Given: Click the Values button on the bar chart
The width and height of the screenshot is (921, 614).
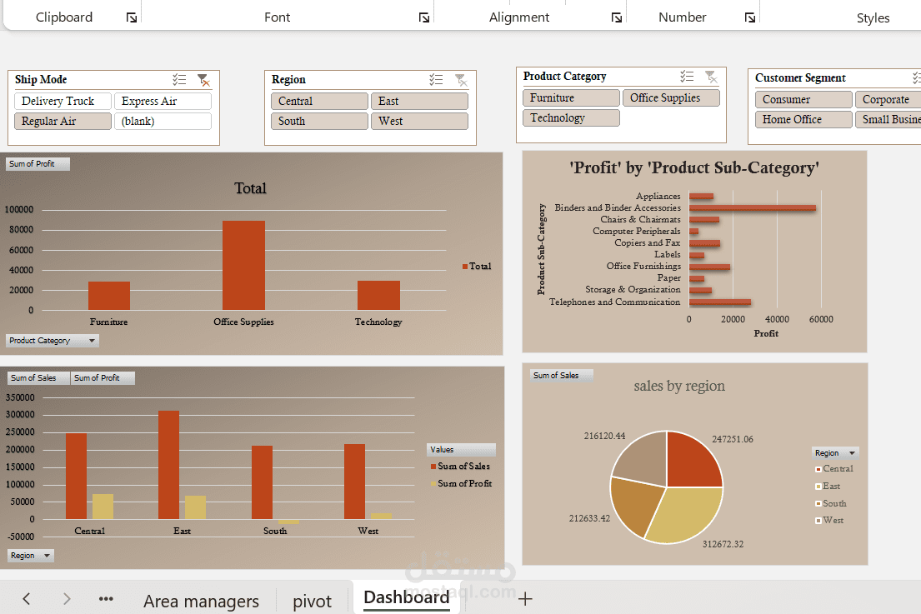Looking at the screenshot, I should click(x=461, y=449).
